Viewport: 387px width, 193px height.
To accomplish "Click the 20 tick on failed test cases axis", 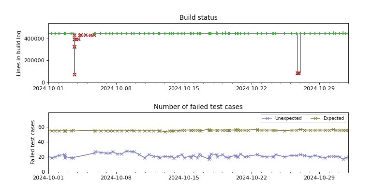I will pyautogui.click(x=42, y=157).
